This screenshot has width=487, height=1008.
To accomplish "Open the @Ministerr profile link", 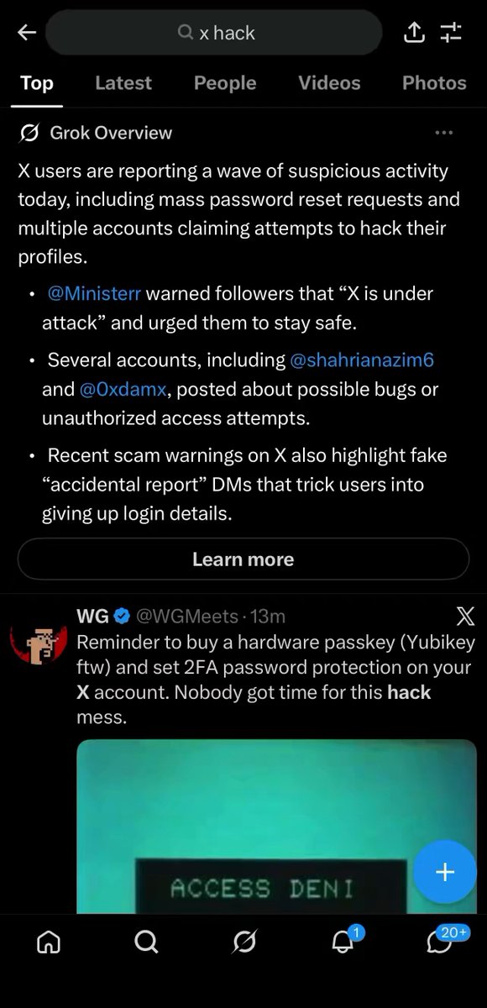I will [95, 294].
